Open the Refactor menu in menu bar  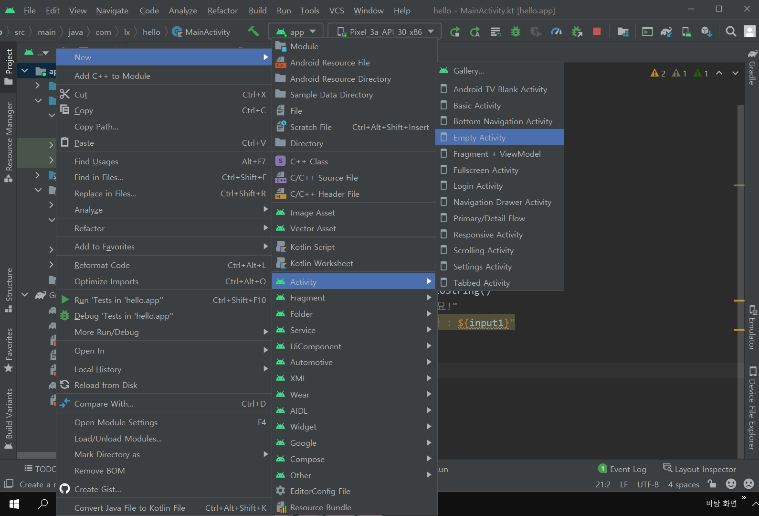pyautogui.click(x=222, y=11)
